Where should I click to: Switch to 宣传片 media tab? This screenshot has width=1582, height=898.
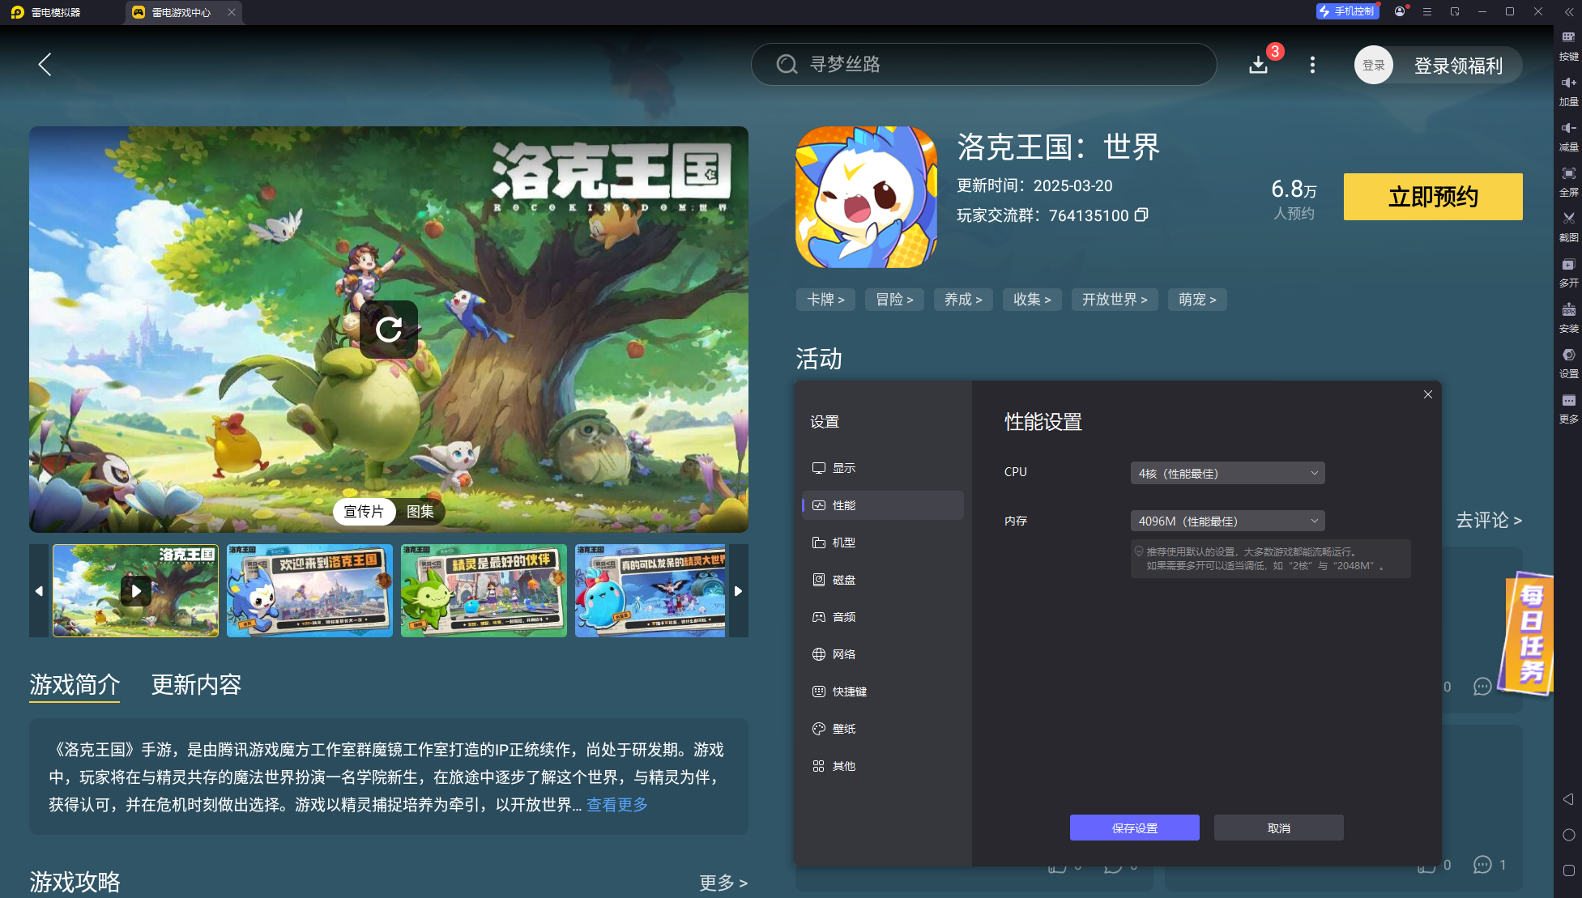click(x=364, y=512)
